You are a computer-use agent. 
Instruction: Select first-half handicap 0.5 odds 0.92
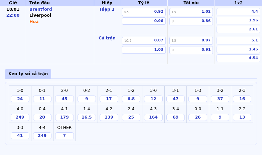tap(144, 12)
